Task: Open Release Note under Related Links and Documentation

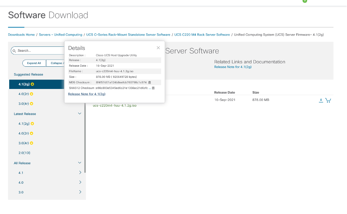Action: tap(233, 67)
